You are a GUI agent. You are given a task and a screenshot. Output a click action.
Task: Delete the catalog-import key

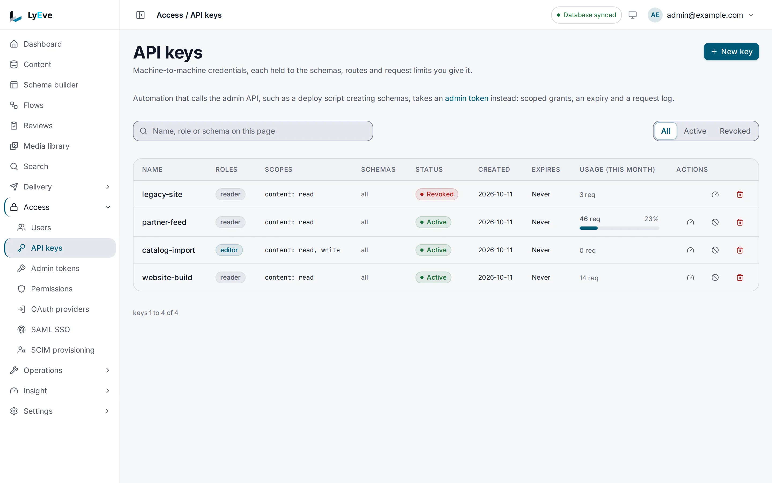click(740, 250)
